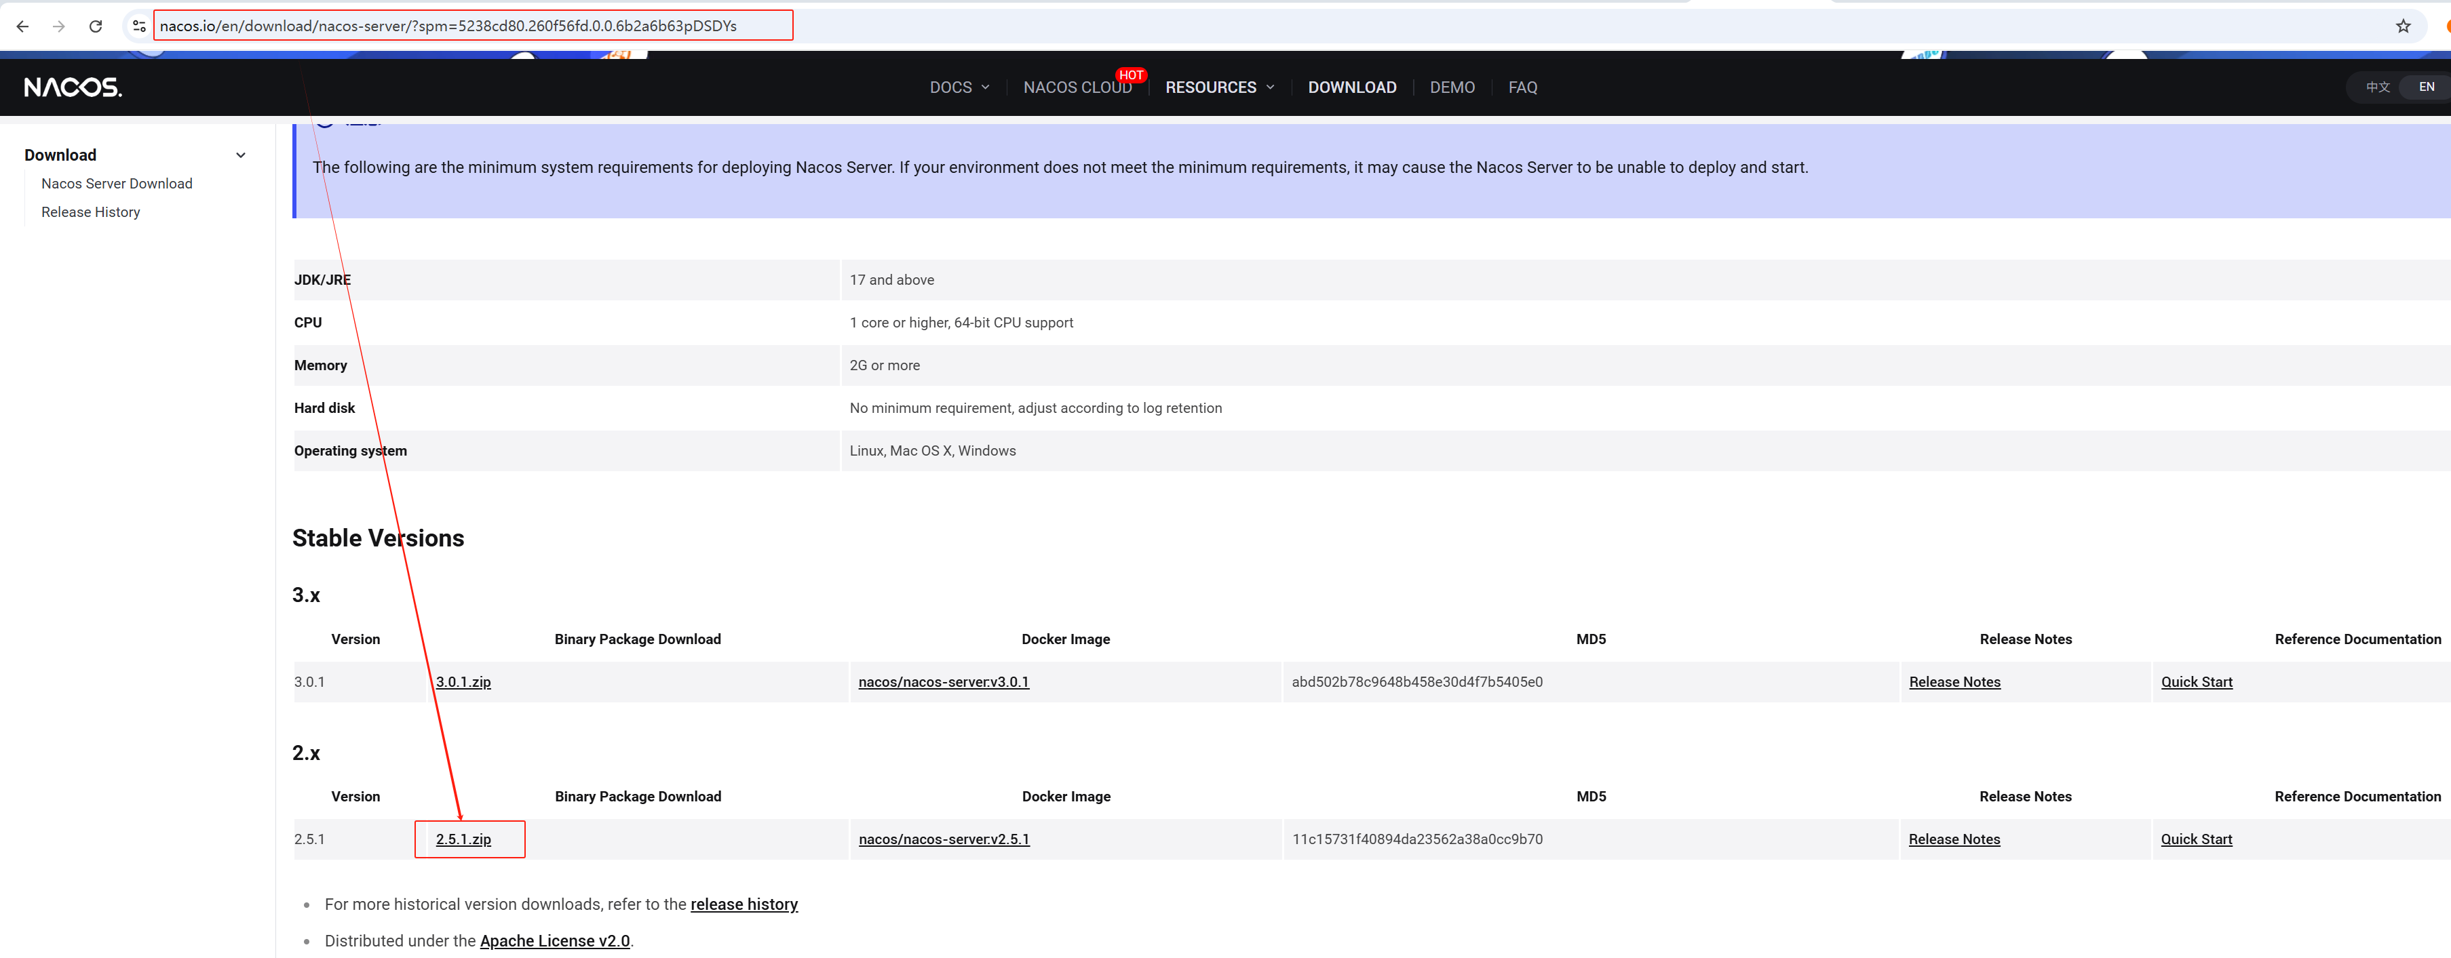Switch language to EN
The image size is (2451, 958).
point(2427,87)
